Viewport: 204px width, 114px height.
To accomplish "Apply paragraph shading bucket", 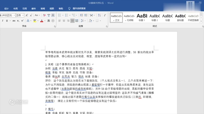I will [90, 21].
